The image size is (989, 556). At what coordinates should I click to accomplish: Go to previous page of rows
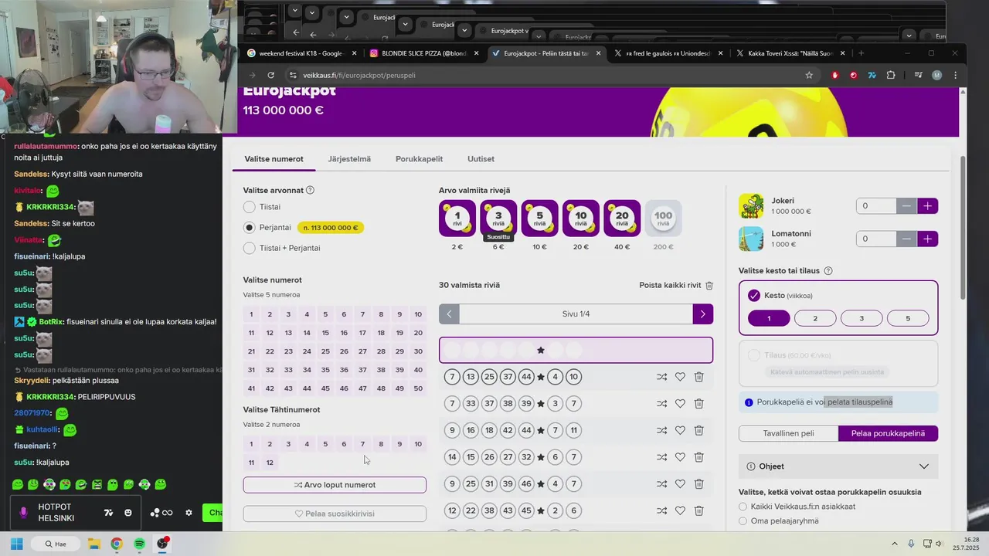[449, 314]
